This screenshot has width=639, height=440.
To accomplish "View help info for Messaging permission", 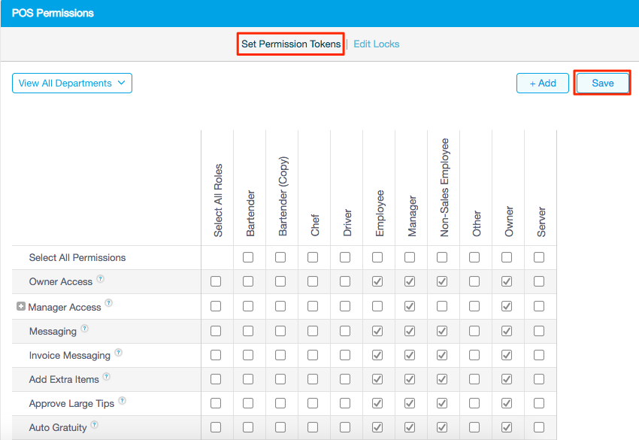I will [x=84, y=329].
